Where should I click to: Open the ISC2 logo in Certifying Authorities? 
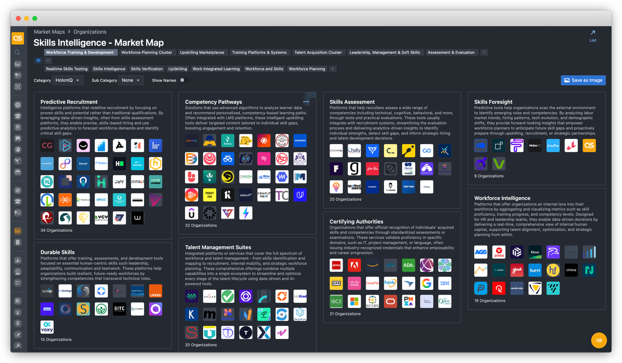pos(336,302)
